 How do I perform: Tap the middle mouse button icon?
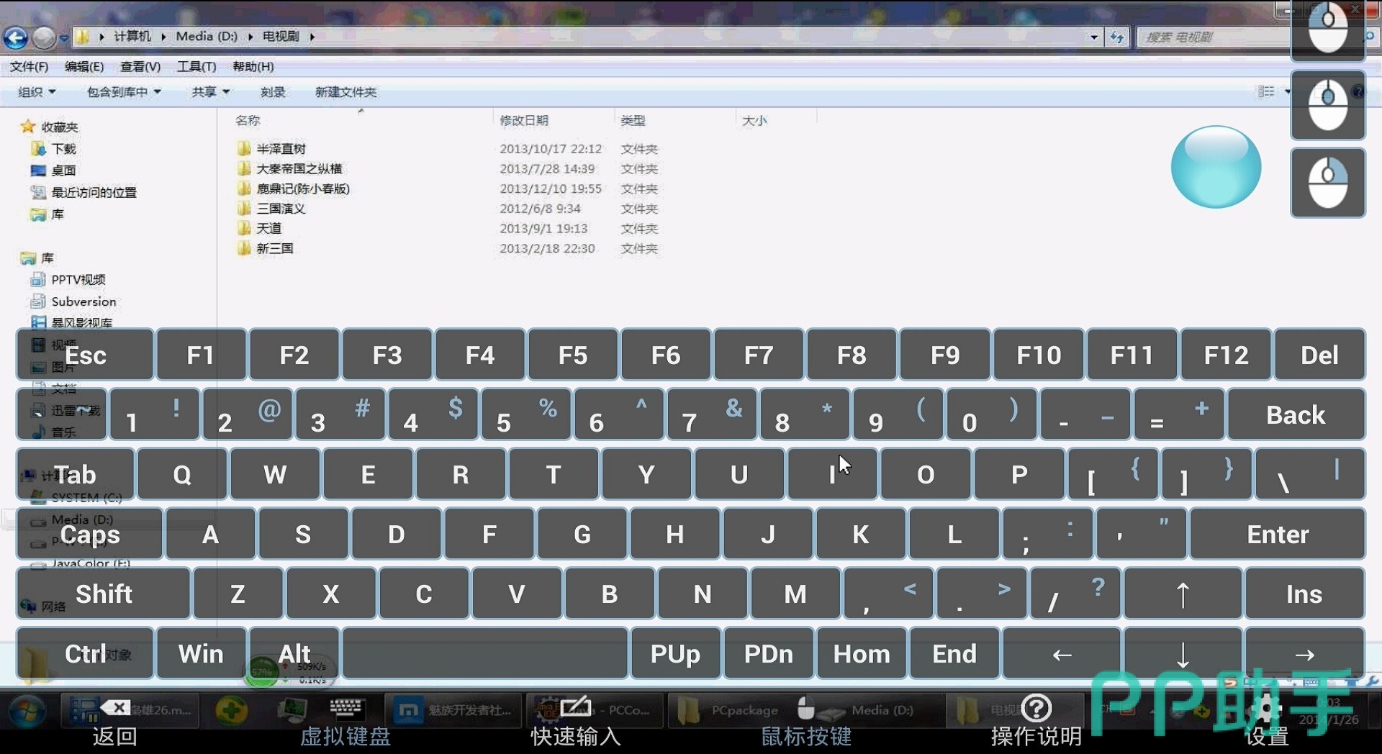click(1327, 106)
